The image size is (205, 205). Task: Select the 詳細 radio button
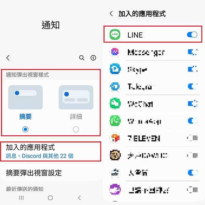[x=76, y=129]
